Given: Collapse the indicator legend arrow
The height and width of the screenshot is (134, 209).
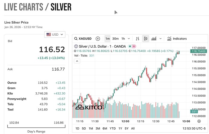Looking at the screenshot, I should [x=77, y=61].
